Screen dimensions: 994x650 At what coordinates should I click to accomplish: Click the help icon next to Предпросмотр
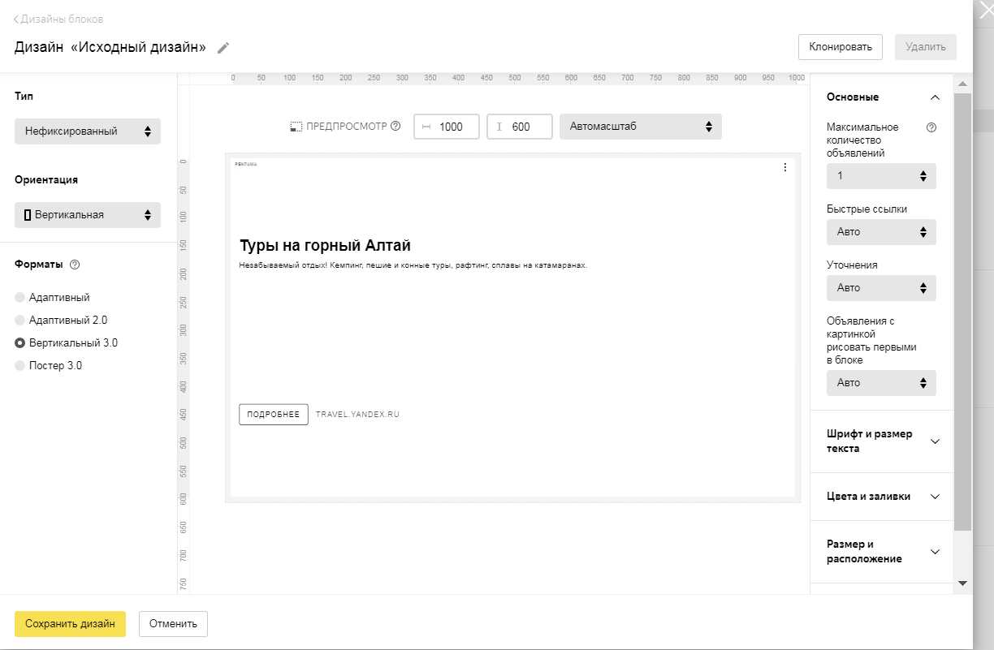coord(395,127)
